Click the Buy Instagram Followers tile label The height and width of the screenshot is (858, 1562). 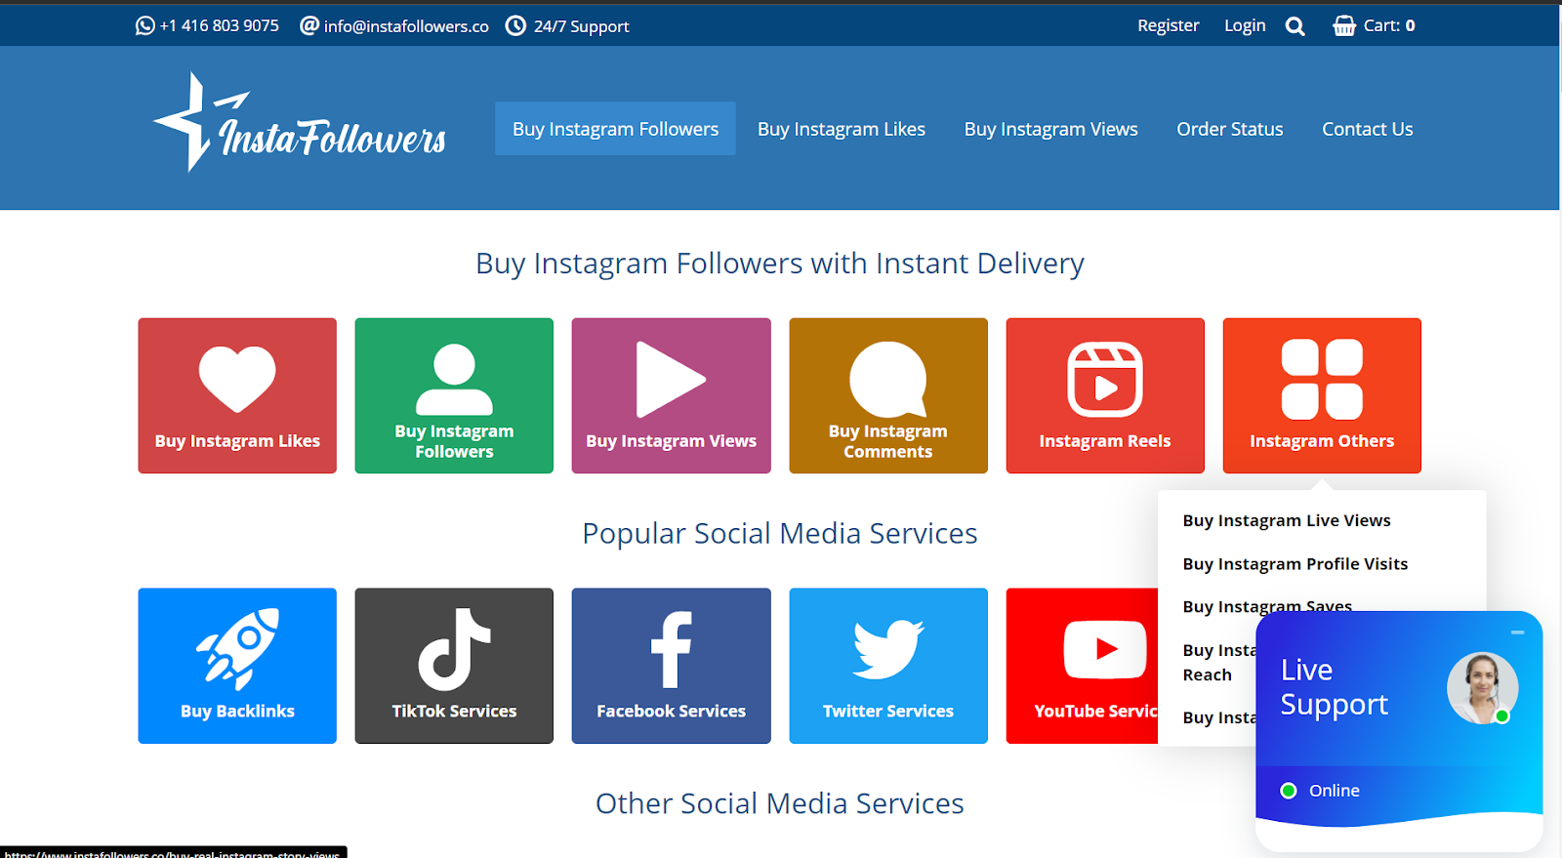pyautogui.click(x=454, y=441)
